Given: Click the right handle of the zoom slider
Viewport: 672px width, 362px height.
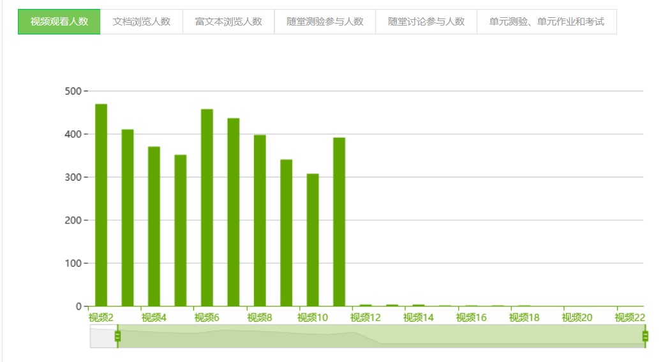Looking at the screenshot, I should (645, 336).
